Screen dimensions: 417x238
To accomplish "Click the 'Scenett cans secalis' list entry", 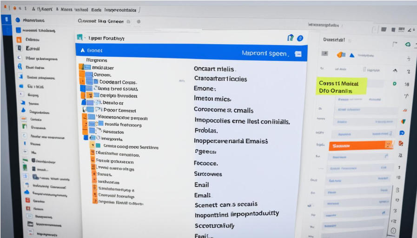I will (226, 205).
